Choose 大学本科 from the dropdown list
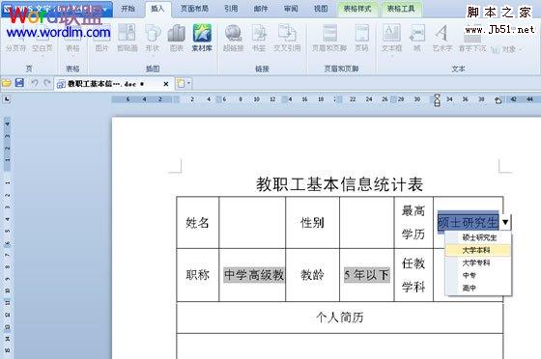 [x=478, y=250]
